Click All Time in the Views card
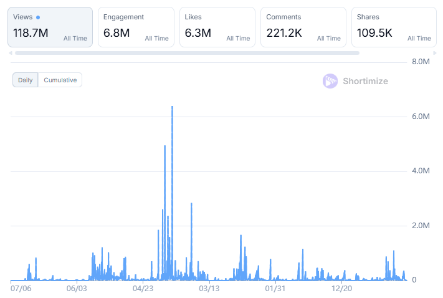Viewport: 443px width, 298px height. click(75, 39)
